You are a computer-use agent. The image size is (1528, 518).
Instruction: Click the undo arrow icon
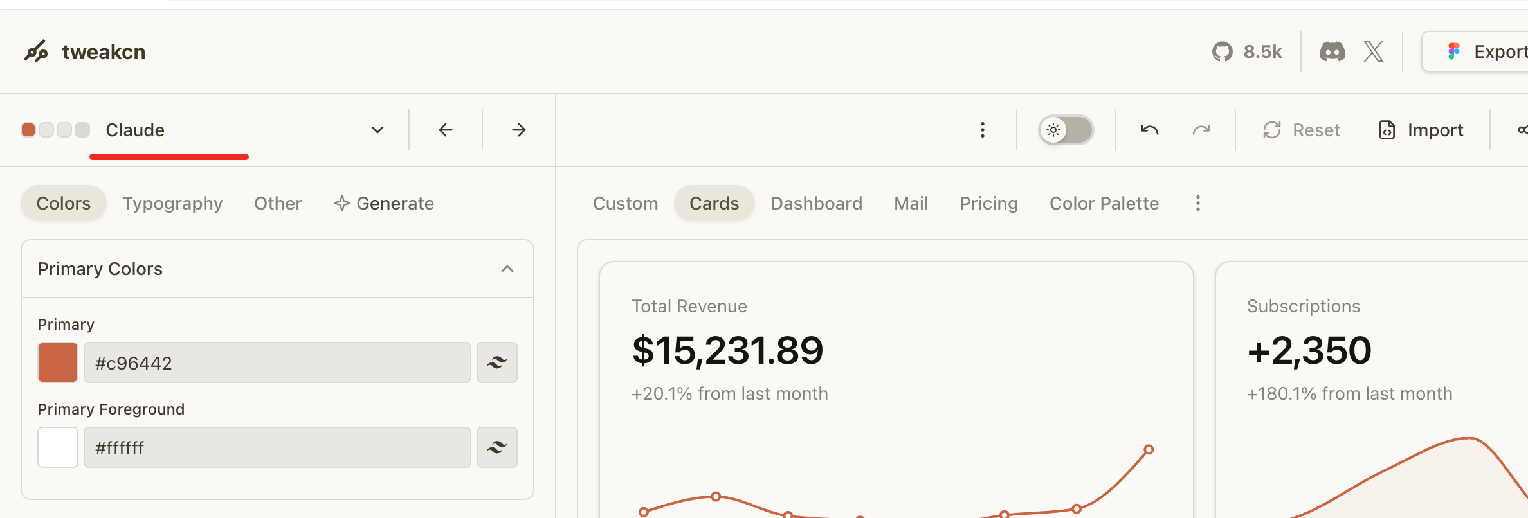1150,130
